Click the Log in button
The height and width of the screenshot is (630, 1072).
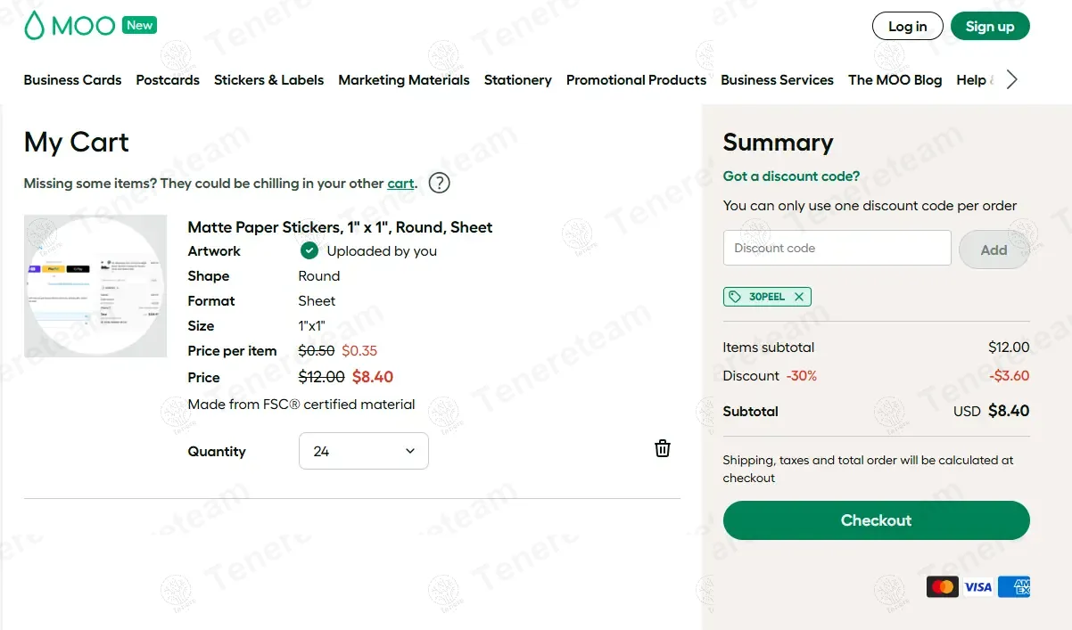point(907,27)
